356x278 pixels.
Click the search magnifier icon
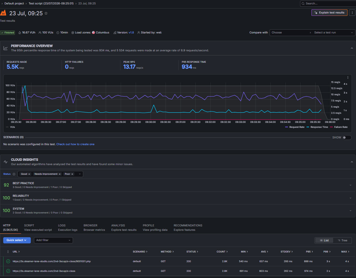point(303,4)
